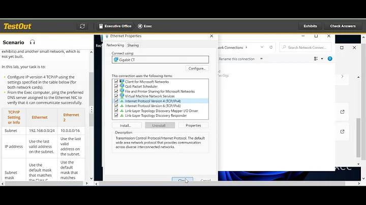This screenshot has height=205, width=366.
Task: Toggle Virtual Machine Network Services checkbox
Action: pyautogui.click(x=116, y=96)
